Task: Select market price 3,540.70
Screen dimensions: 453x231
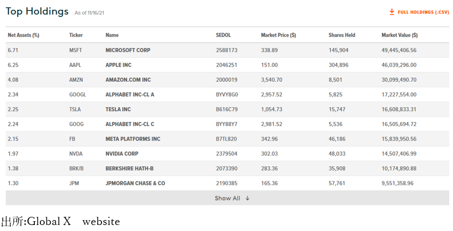Action: (x=272, y=80)
